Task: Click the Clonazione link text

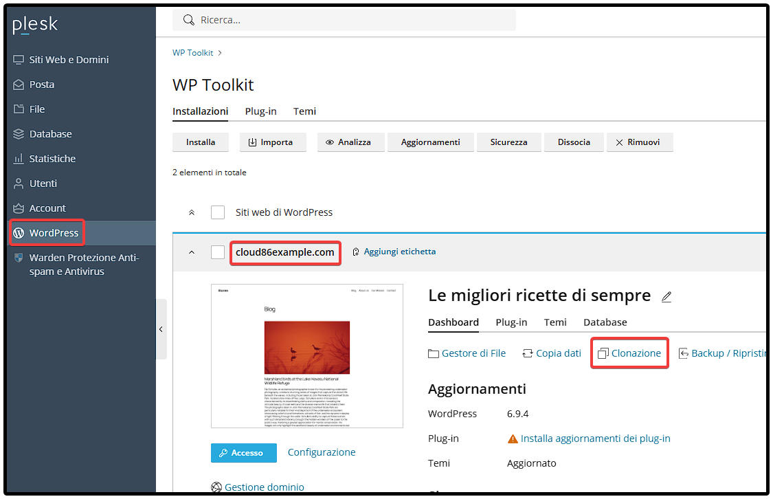Action: coord(636,353)
